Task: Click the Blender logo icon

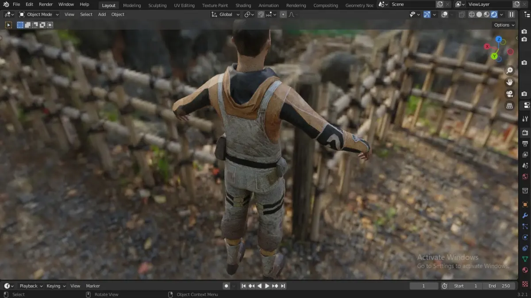Action: click(x=6, y=4)
